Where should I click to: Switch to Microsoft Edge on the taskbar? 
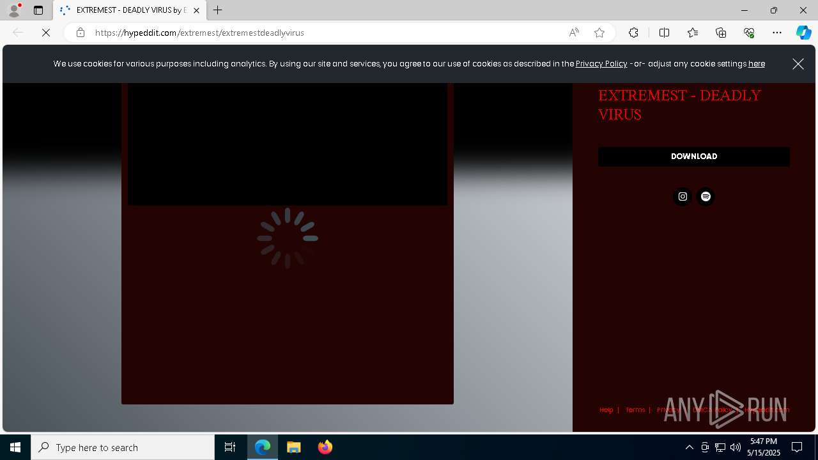coord(263,447)
